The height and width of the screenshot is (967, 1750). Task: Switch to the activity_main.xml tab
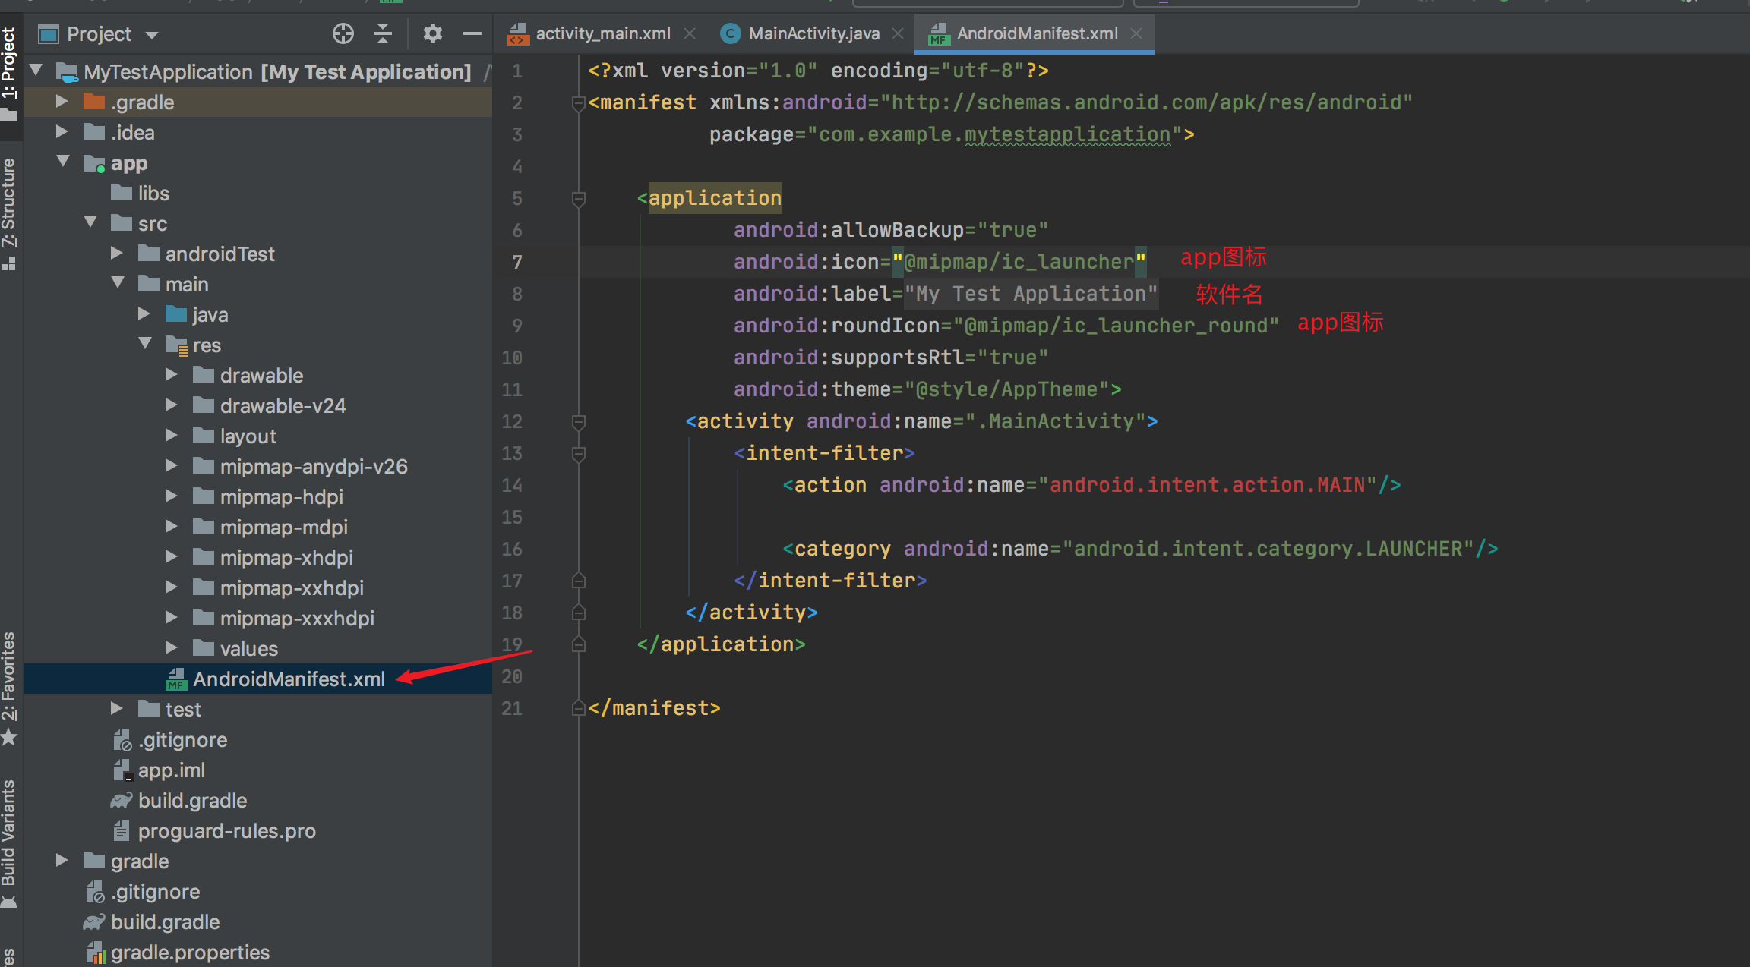coord(603,33)
